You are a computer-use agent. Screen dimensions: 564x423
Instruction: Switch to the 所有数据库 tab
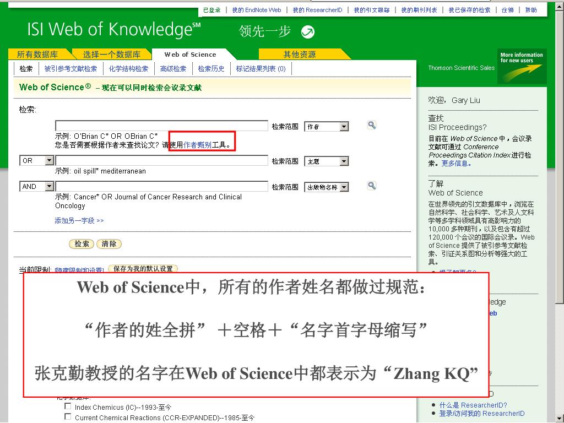point(37,55)
